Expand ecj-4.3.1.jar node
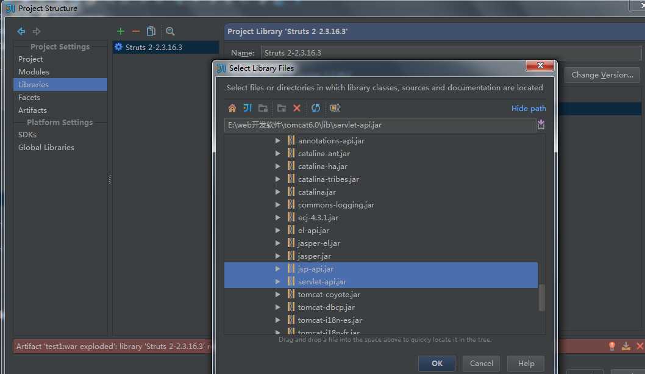645x374 pixels. tap(278, 217)
